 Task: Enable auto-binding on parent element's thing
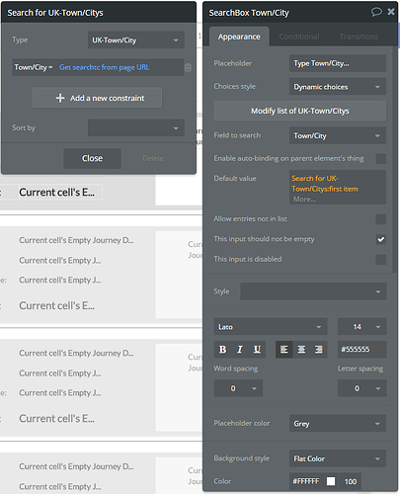tap(381, 159)
